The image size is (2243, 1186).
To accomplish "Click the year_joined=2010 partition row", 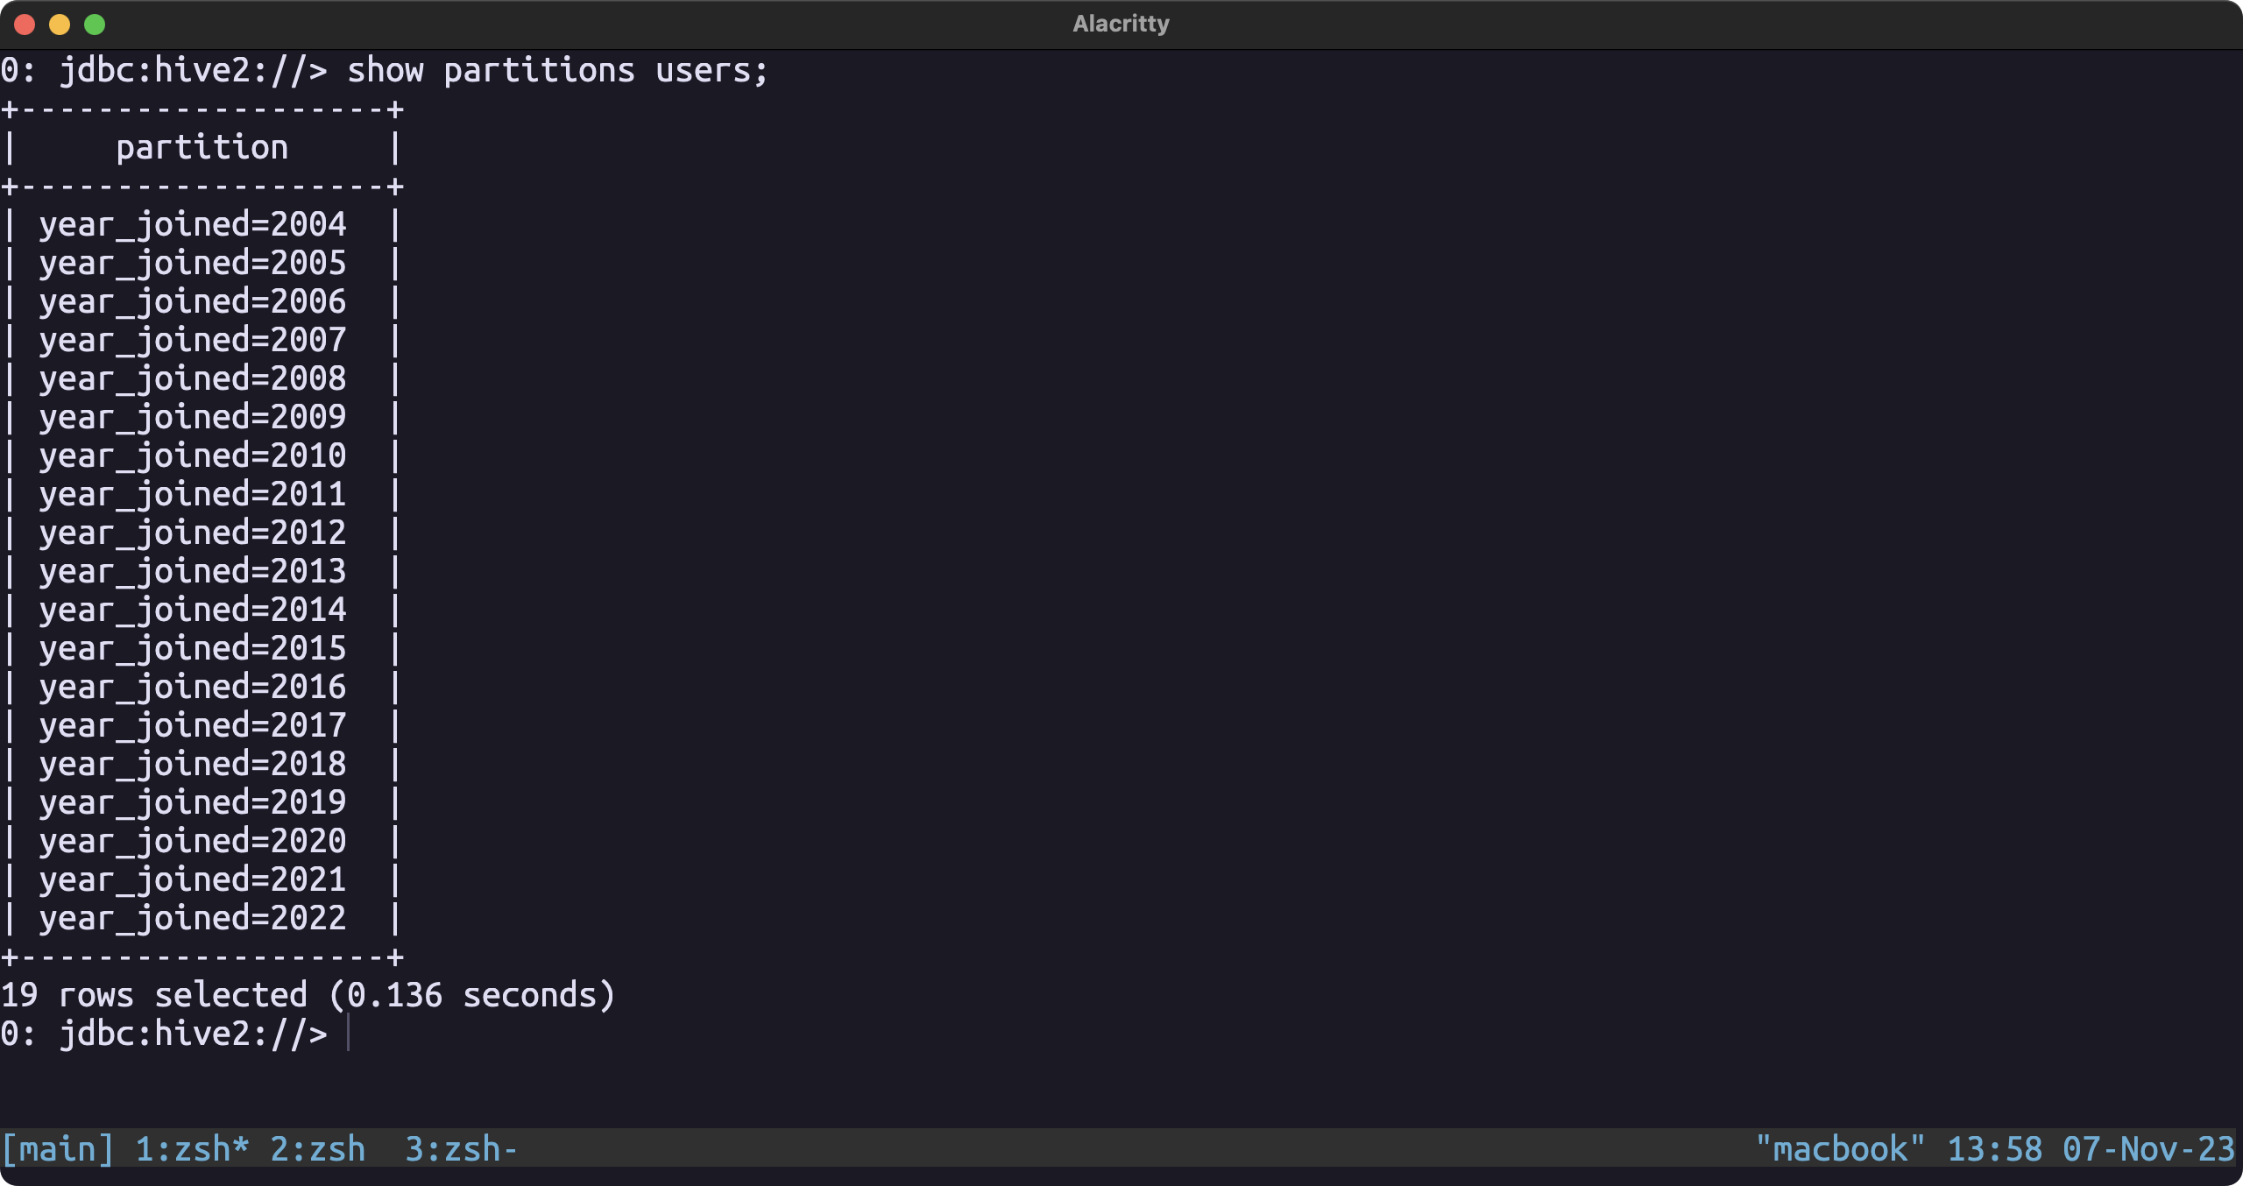I will [193, 456].
